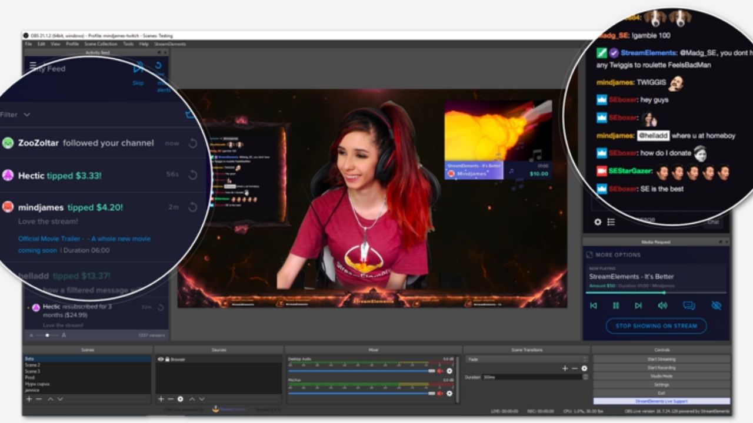Click the media request progress bar
This screenshot has height=423, width=753.
(656, 293)
